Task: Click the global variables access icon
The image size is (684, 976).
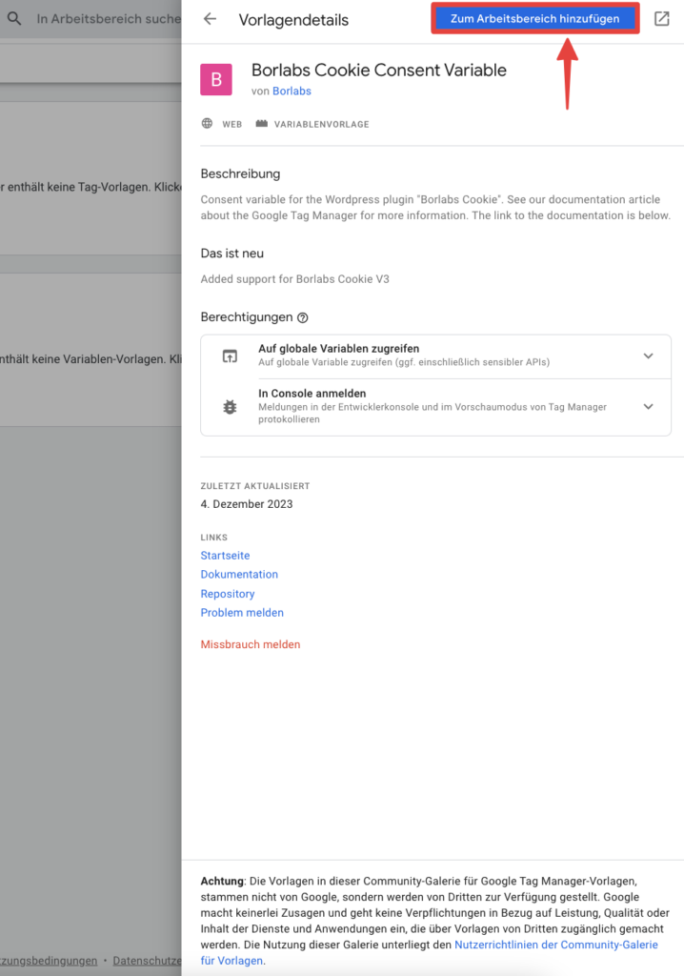Action: click(x=230, y=356)
